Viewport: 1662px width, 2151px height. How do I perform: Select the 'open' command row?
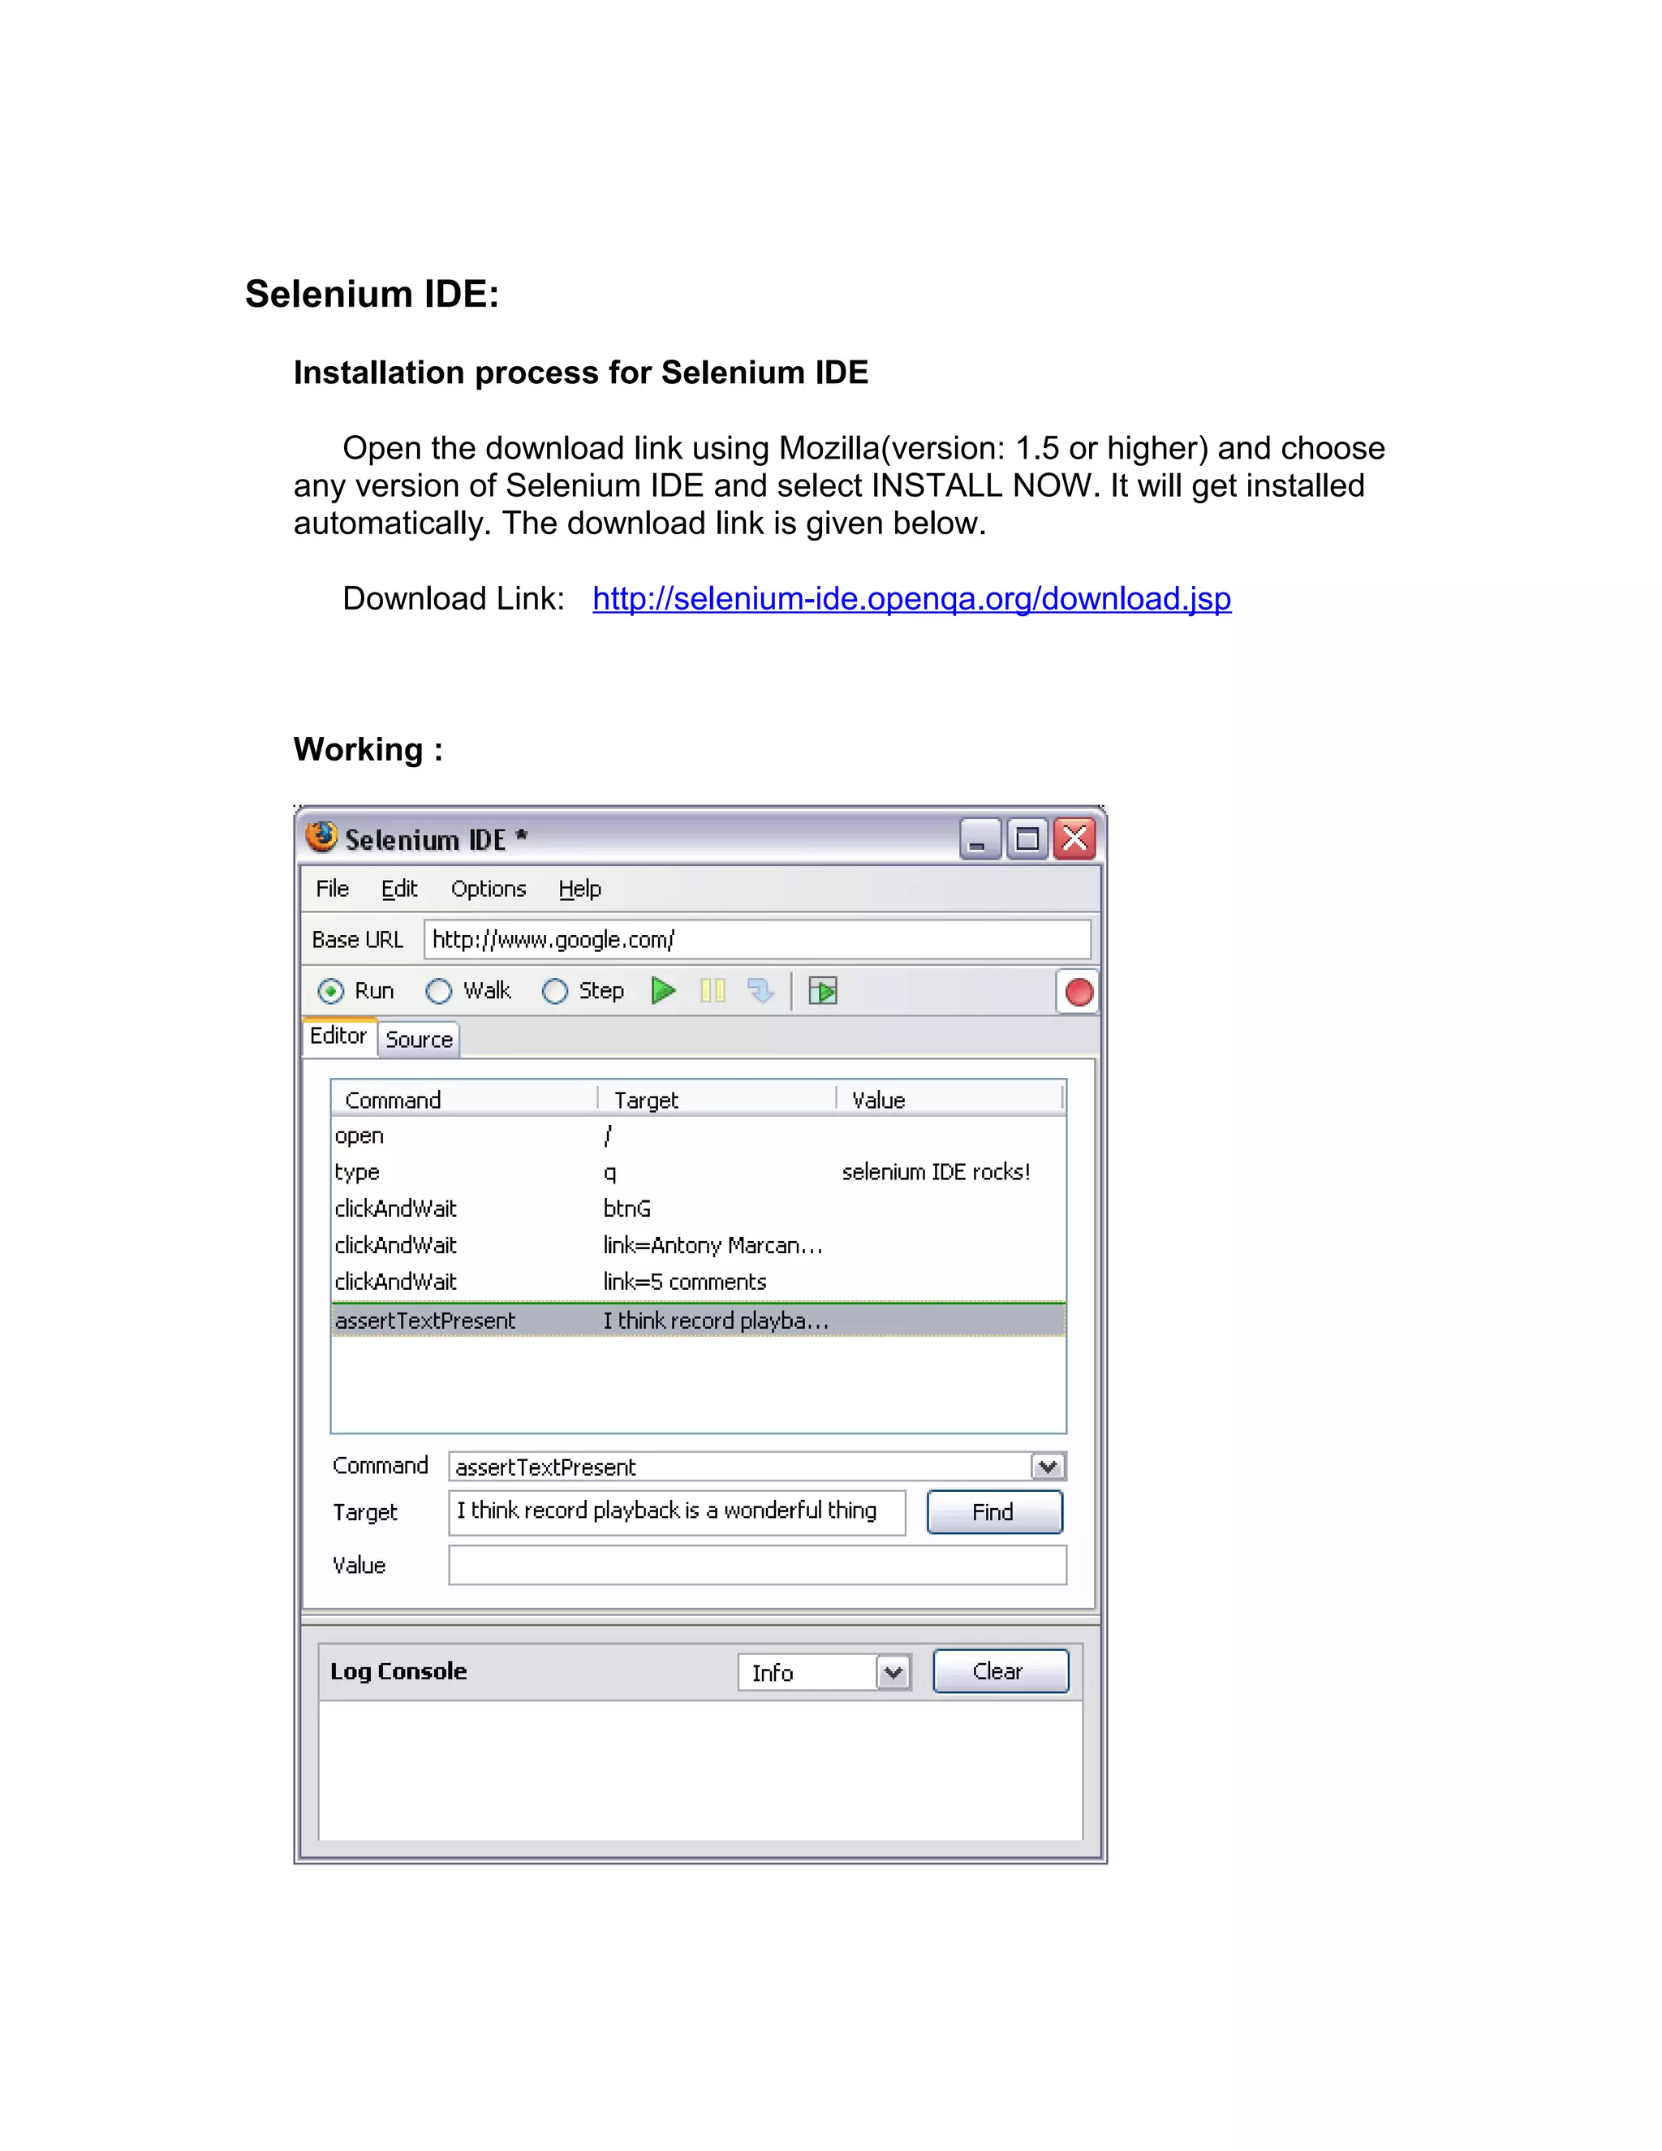tap(698, 1136)
